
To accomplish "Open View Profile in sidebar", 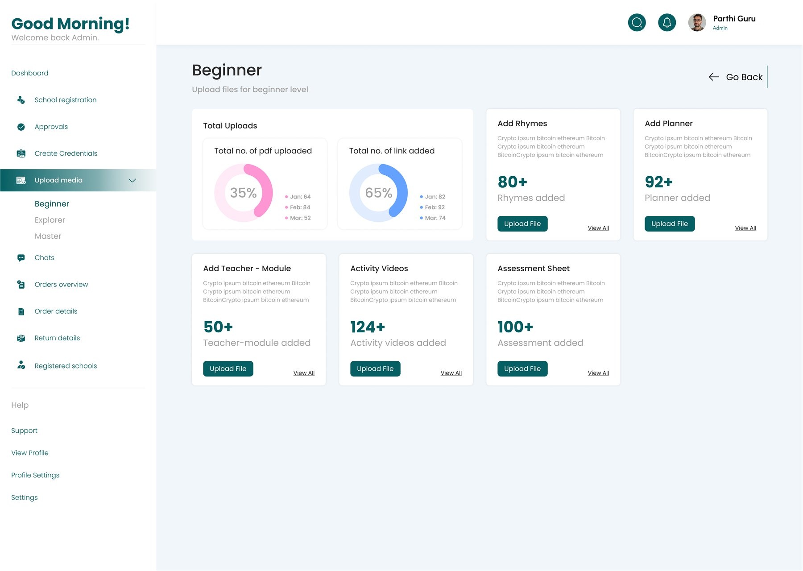I will tap(30, 453).
